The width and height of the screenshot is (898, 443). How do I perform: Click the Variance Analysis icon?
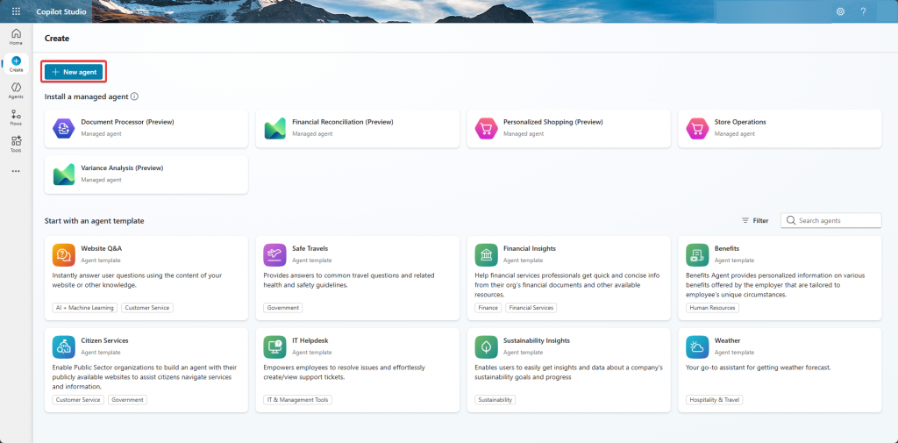click(63, 175)
